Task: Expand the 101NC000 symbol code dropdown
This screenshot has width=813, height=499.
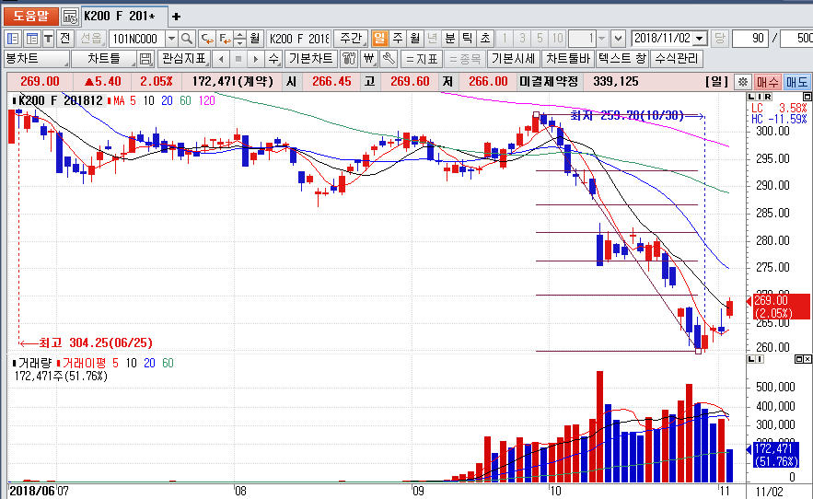Action: pos(170,39)
